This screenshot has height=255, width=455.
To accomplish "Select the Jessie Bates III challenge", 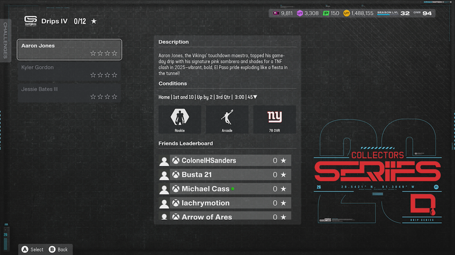I will 69,93.
